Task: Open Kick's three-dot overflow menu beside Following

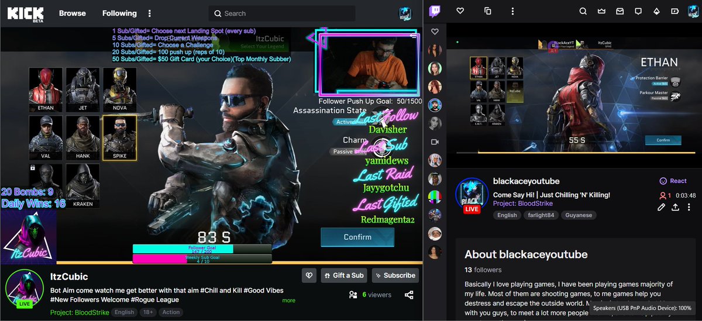Action: pos(150,13)
